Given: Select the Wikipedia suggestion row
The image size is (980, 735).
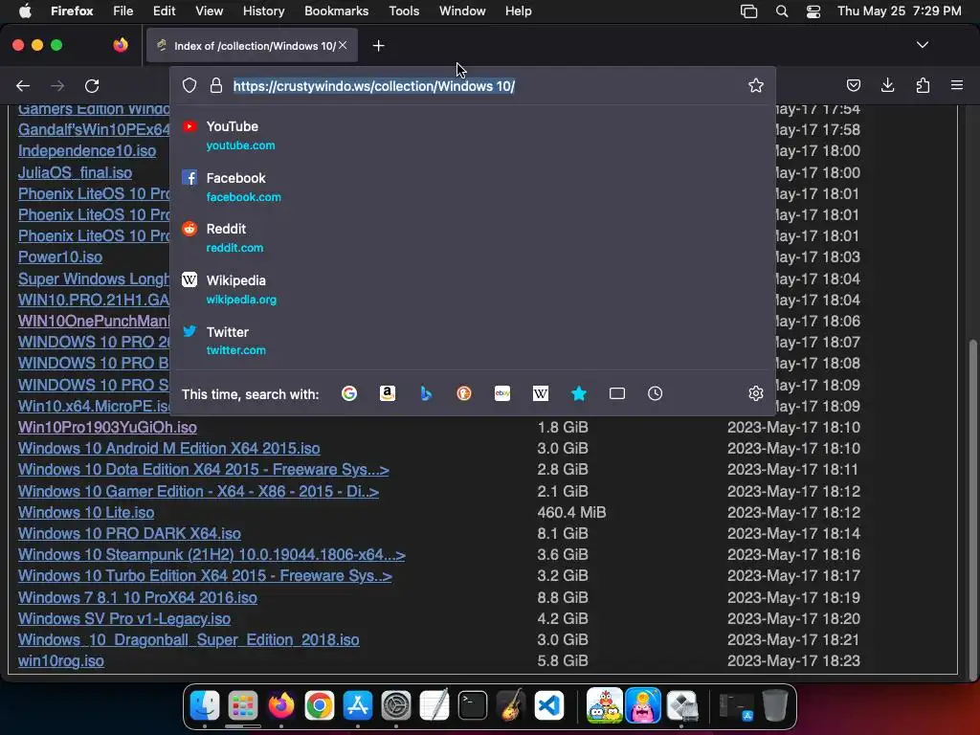Looking at the screenshot, I should [x=473, y=289].
